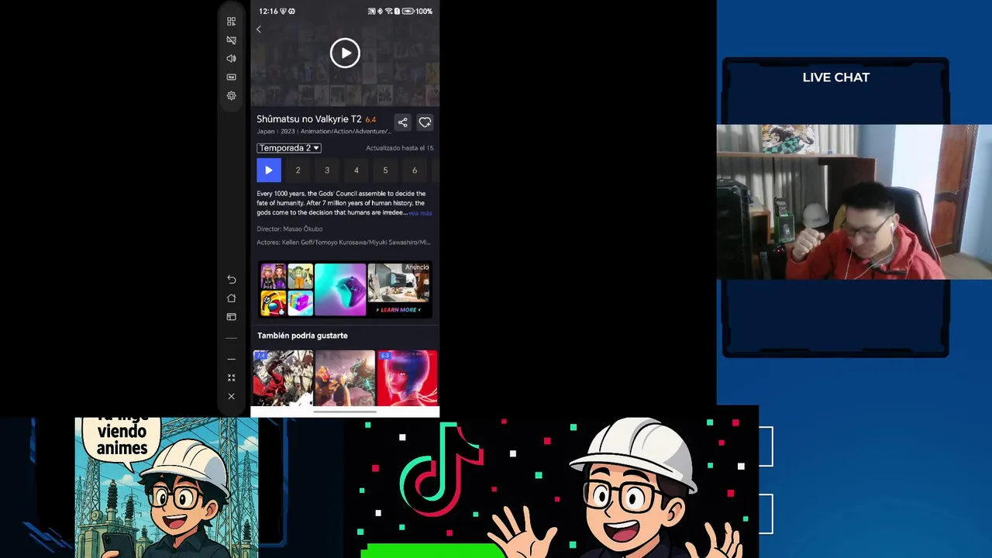Click the 'Director: Masao Ōkubo' line

tap(290, 229)
